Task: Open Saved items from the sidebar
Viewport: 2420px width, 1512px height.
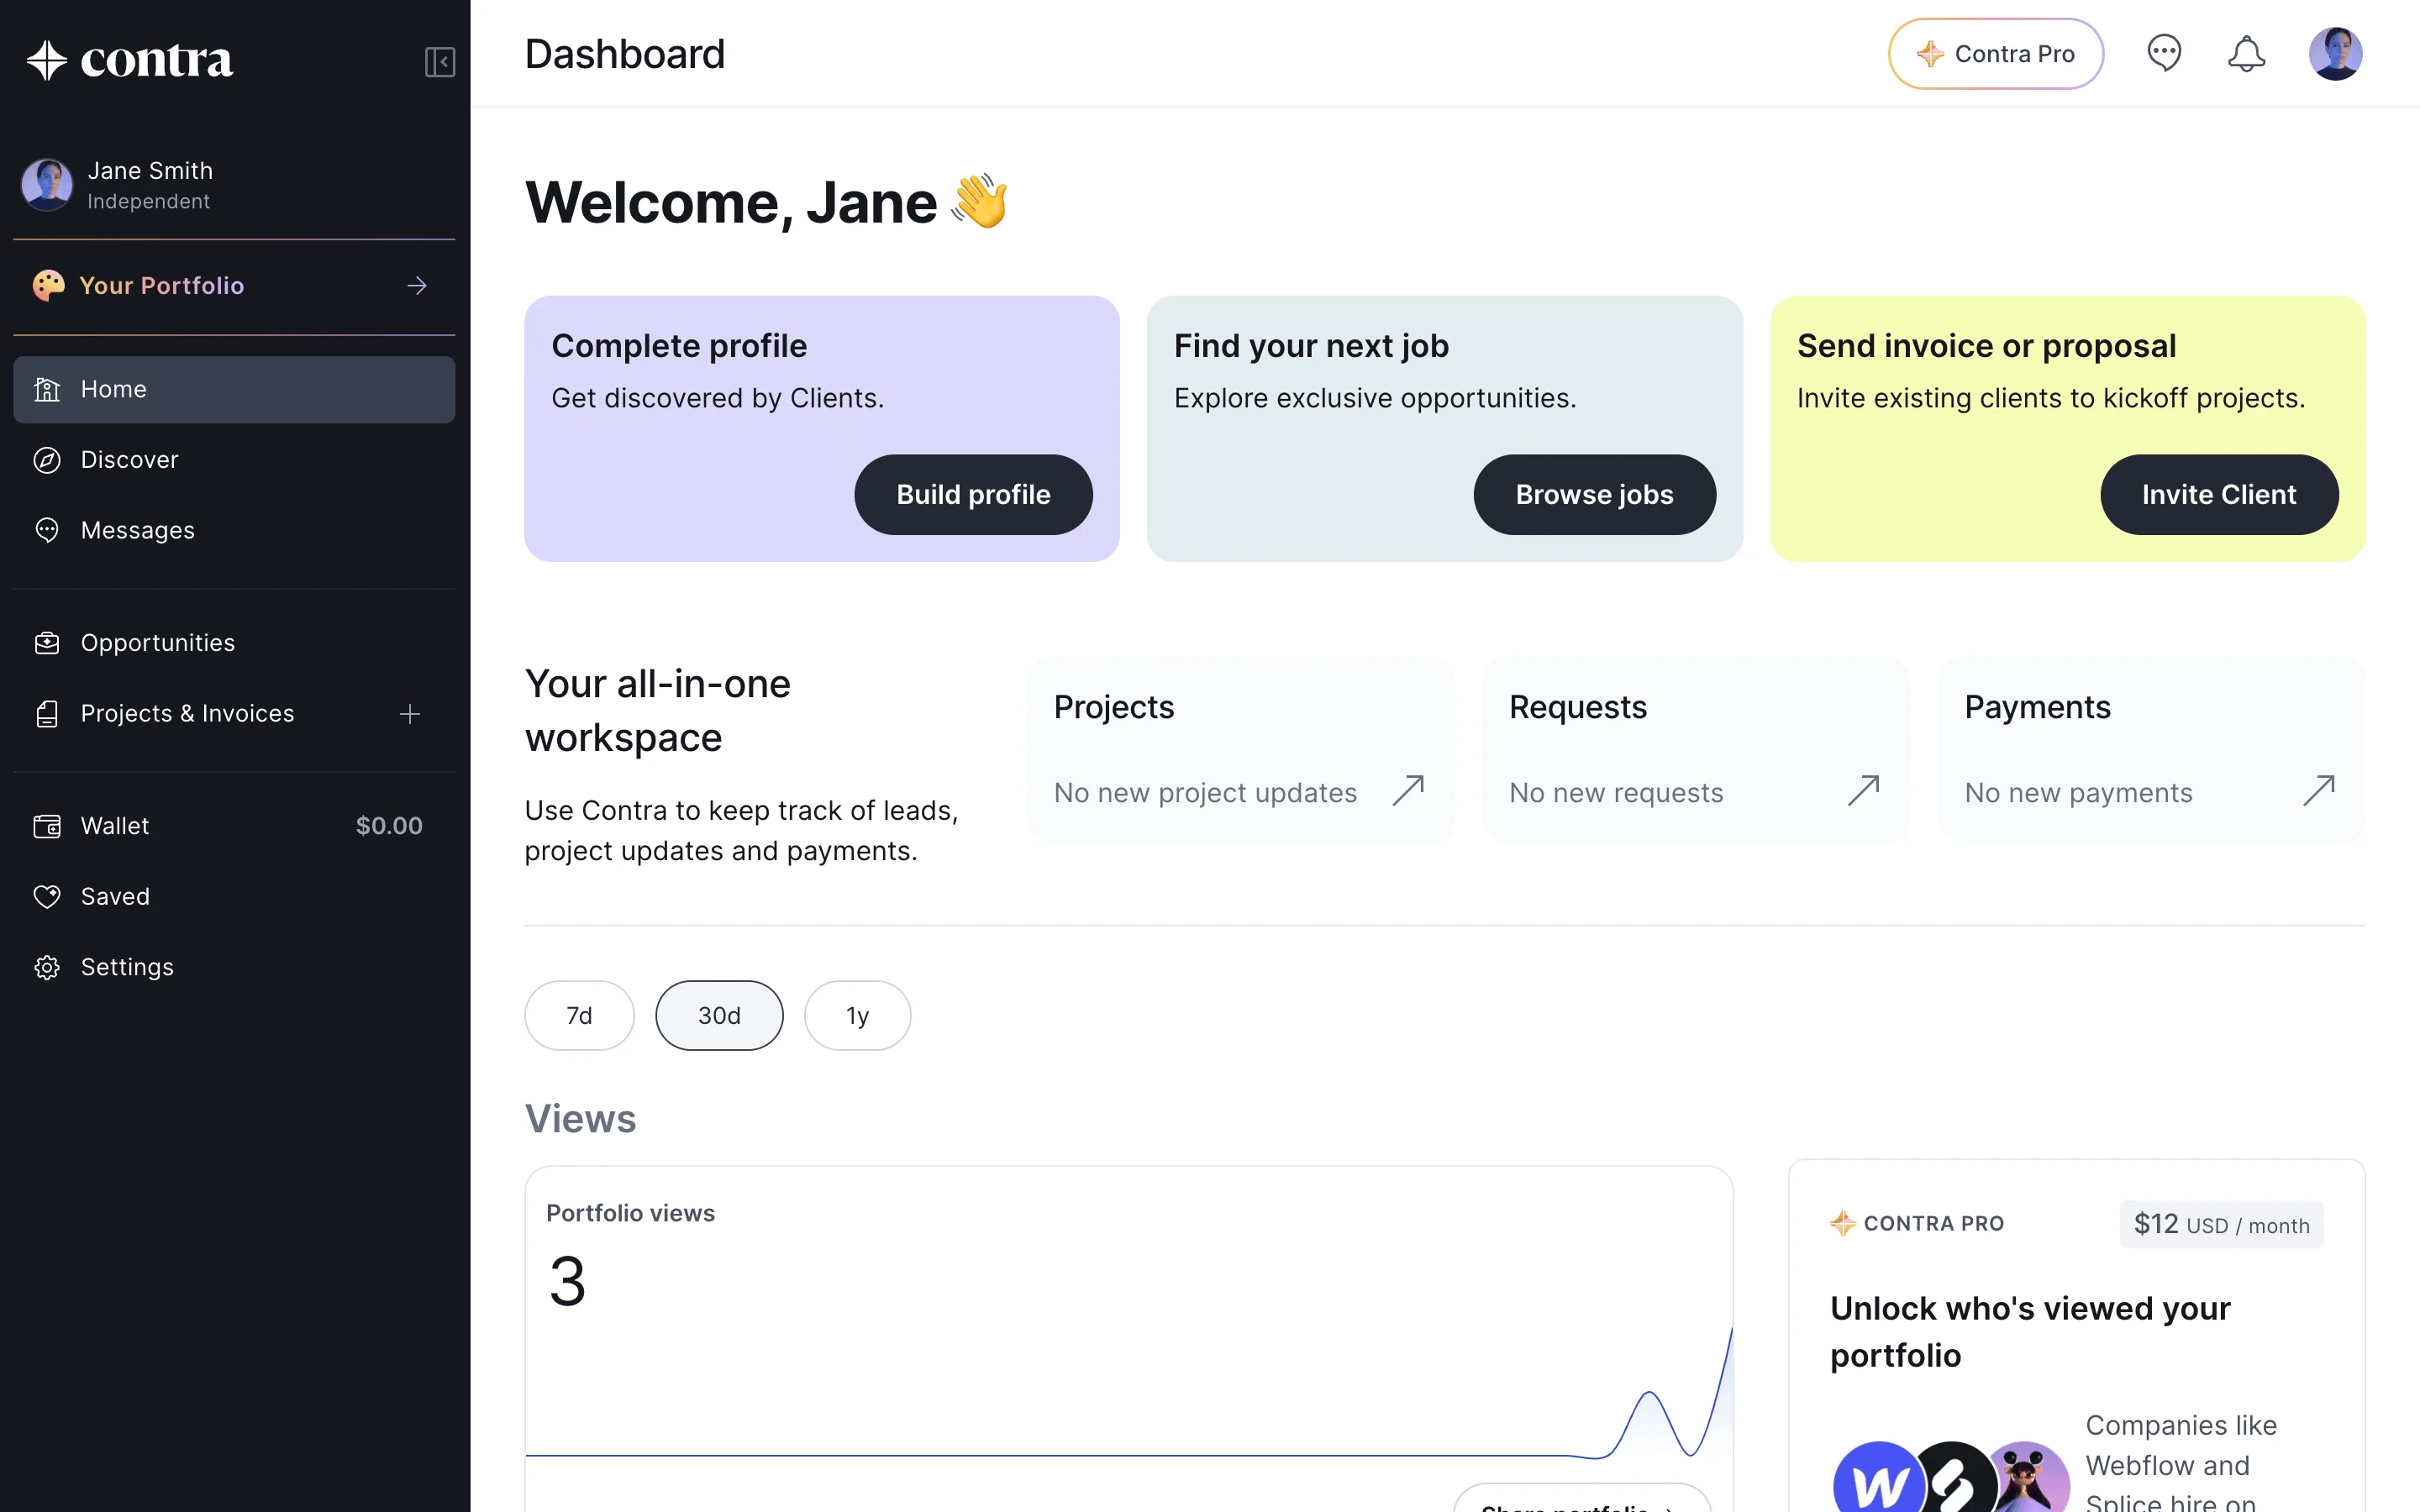Action: 115,896
